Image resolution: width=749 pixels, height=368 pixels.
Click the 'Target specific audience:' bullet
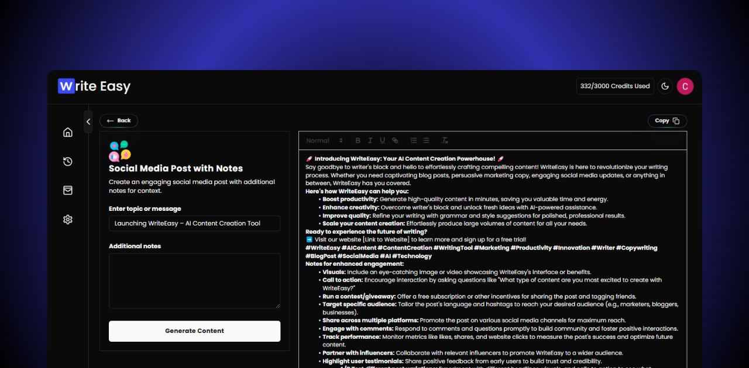coord(500,308)
